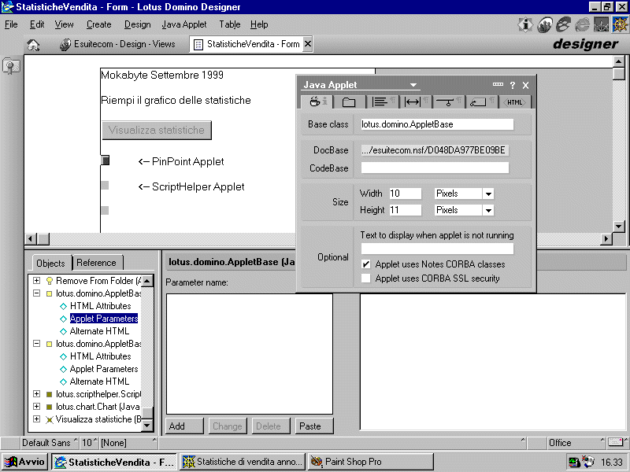Select the paragraph alignment tab in the properties box
Viewport: 630px width, 472px height.
point(381,102)
